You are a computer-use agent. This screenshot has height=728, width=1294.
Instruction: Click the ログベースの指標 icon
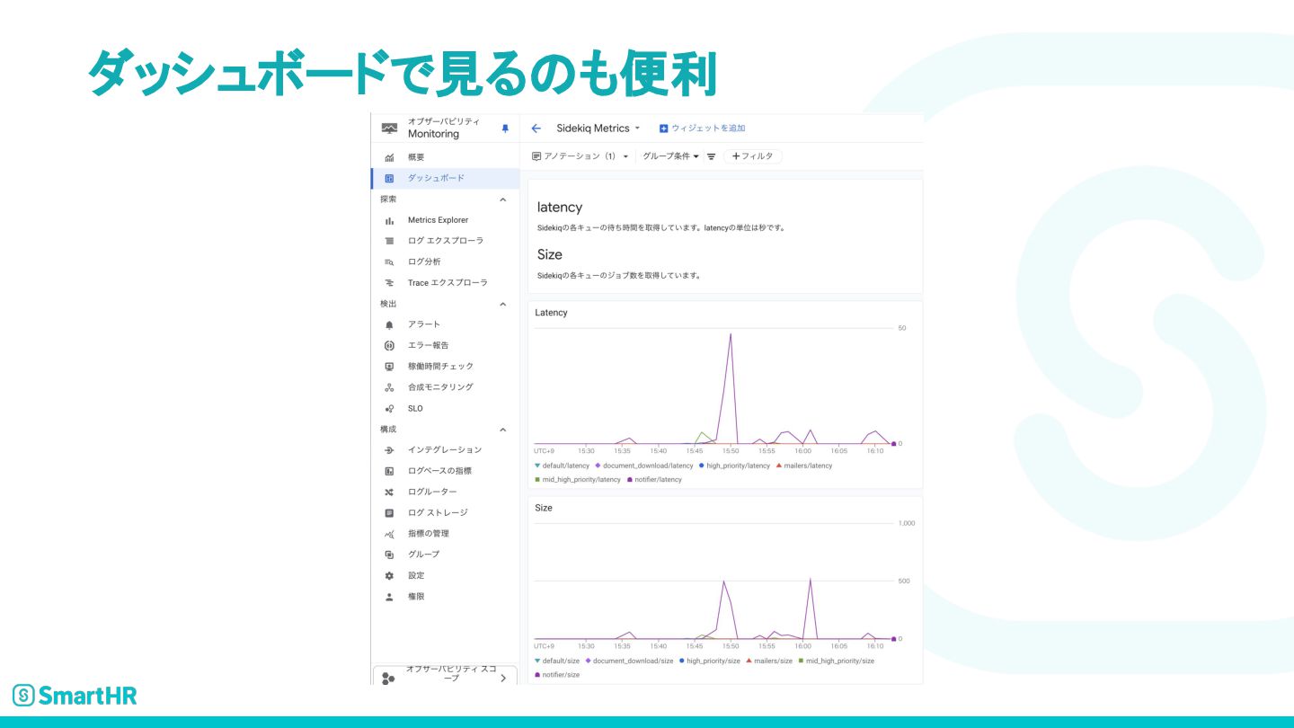[x=389, y=471]
